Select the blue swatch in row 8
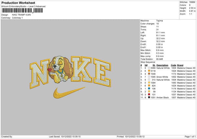 149,89
